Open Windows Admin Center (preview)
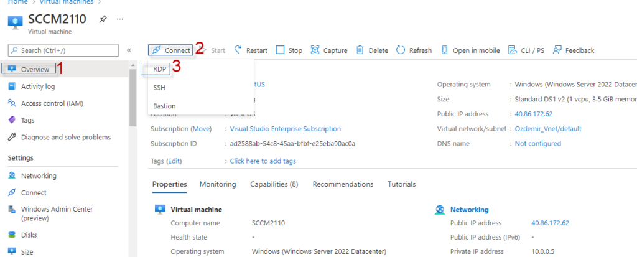The height and width of the screenshot is (257, 637). click(x=57, y=213)
